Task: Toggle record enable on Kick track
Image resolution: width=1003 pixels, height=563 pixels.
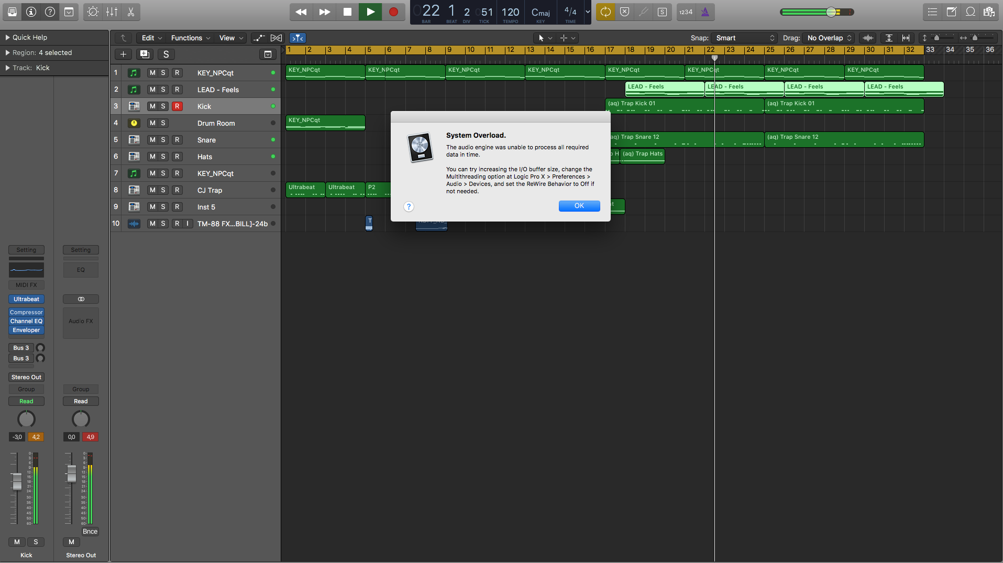Action: coord(177,106)
